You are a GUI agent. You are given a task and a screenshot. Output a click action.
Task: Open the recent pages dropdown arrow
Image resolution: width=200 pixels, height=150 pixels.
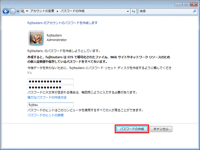coord(18,12)
